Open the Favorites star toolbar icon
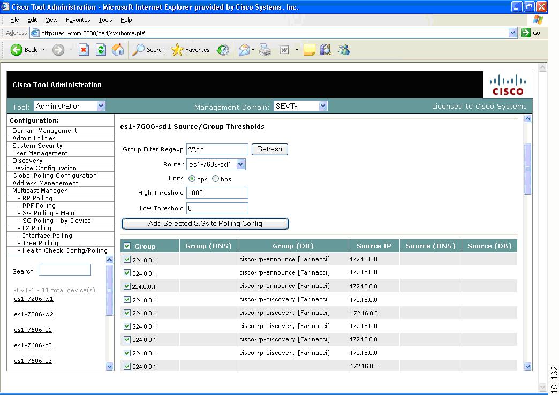Viewport: 559px width, 395px height. 177,50
